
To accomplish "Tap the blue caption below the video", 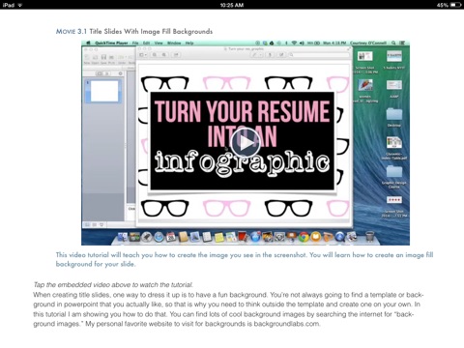I will (x=245, y=259).
